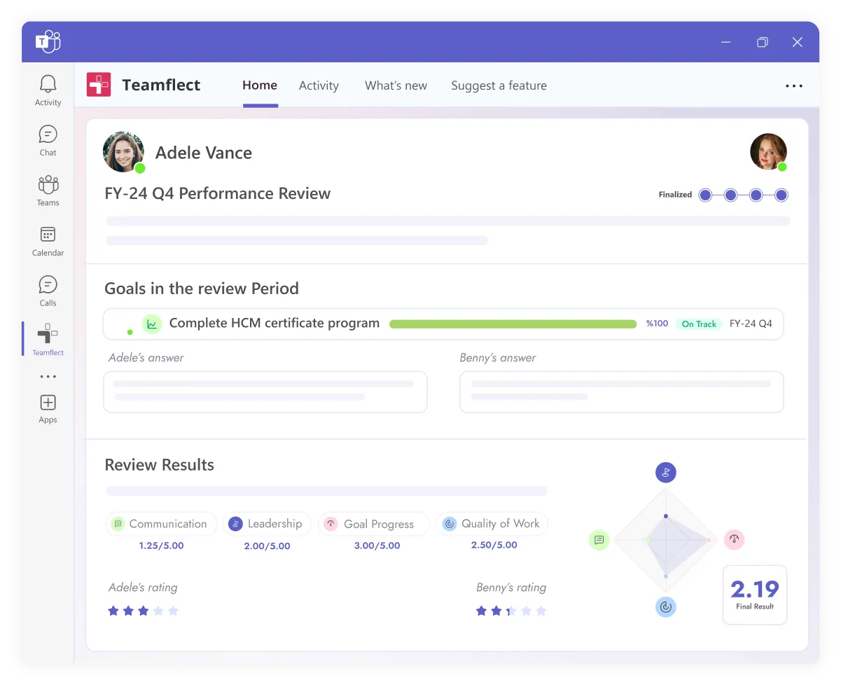This screenshot has width=841, height=687.
Task: Open Teams from the left rail
Action: 48,190
